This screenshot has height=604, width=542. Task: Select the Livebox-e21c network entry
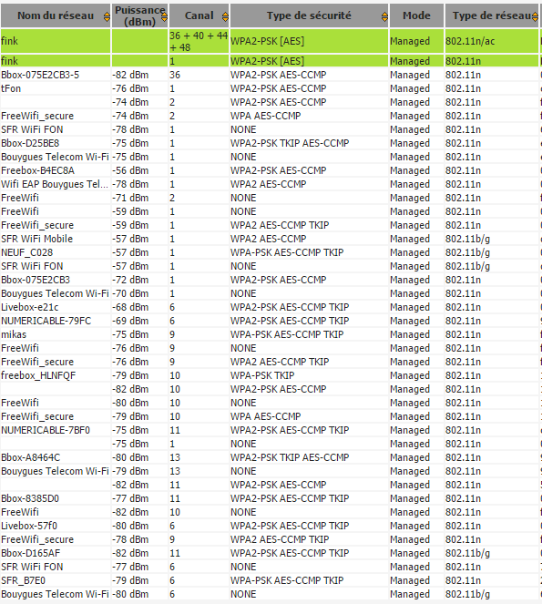[x=271, y=307]
